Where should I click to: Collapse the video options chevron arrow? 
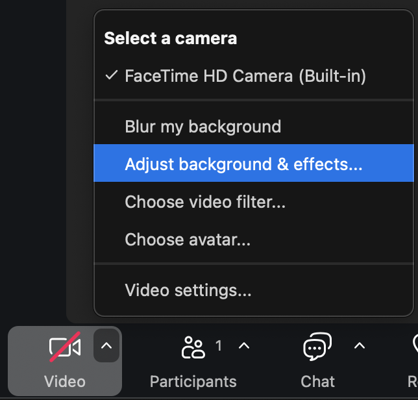point(106,346)
